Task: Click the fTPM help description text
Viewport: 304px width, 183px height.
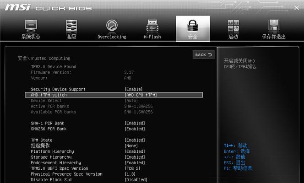Action: point(240,64)
